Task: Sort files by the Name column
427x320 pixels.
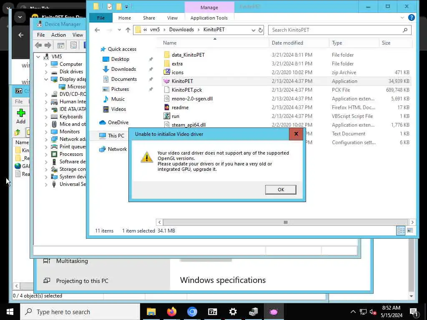Action: (170, 43)
